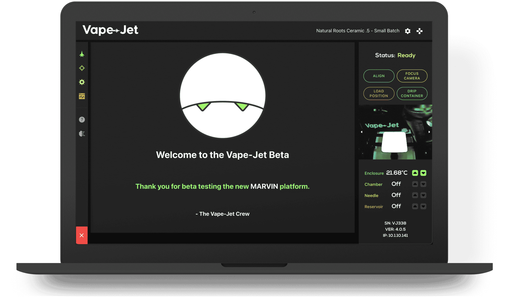The height and width of the screenshot is (302, 507).
Task: Click the DRIP CONTAINER button
Action: click(x=412, y=93)
